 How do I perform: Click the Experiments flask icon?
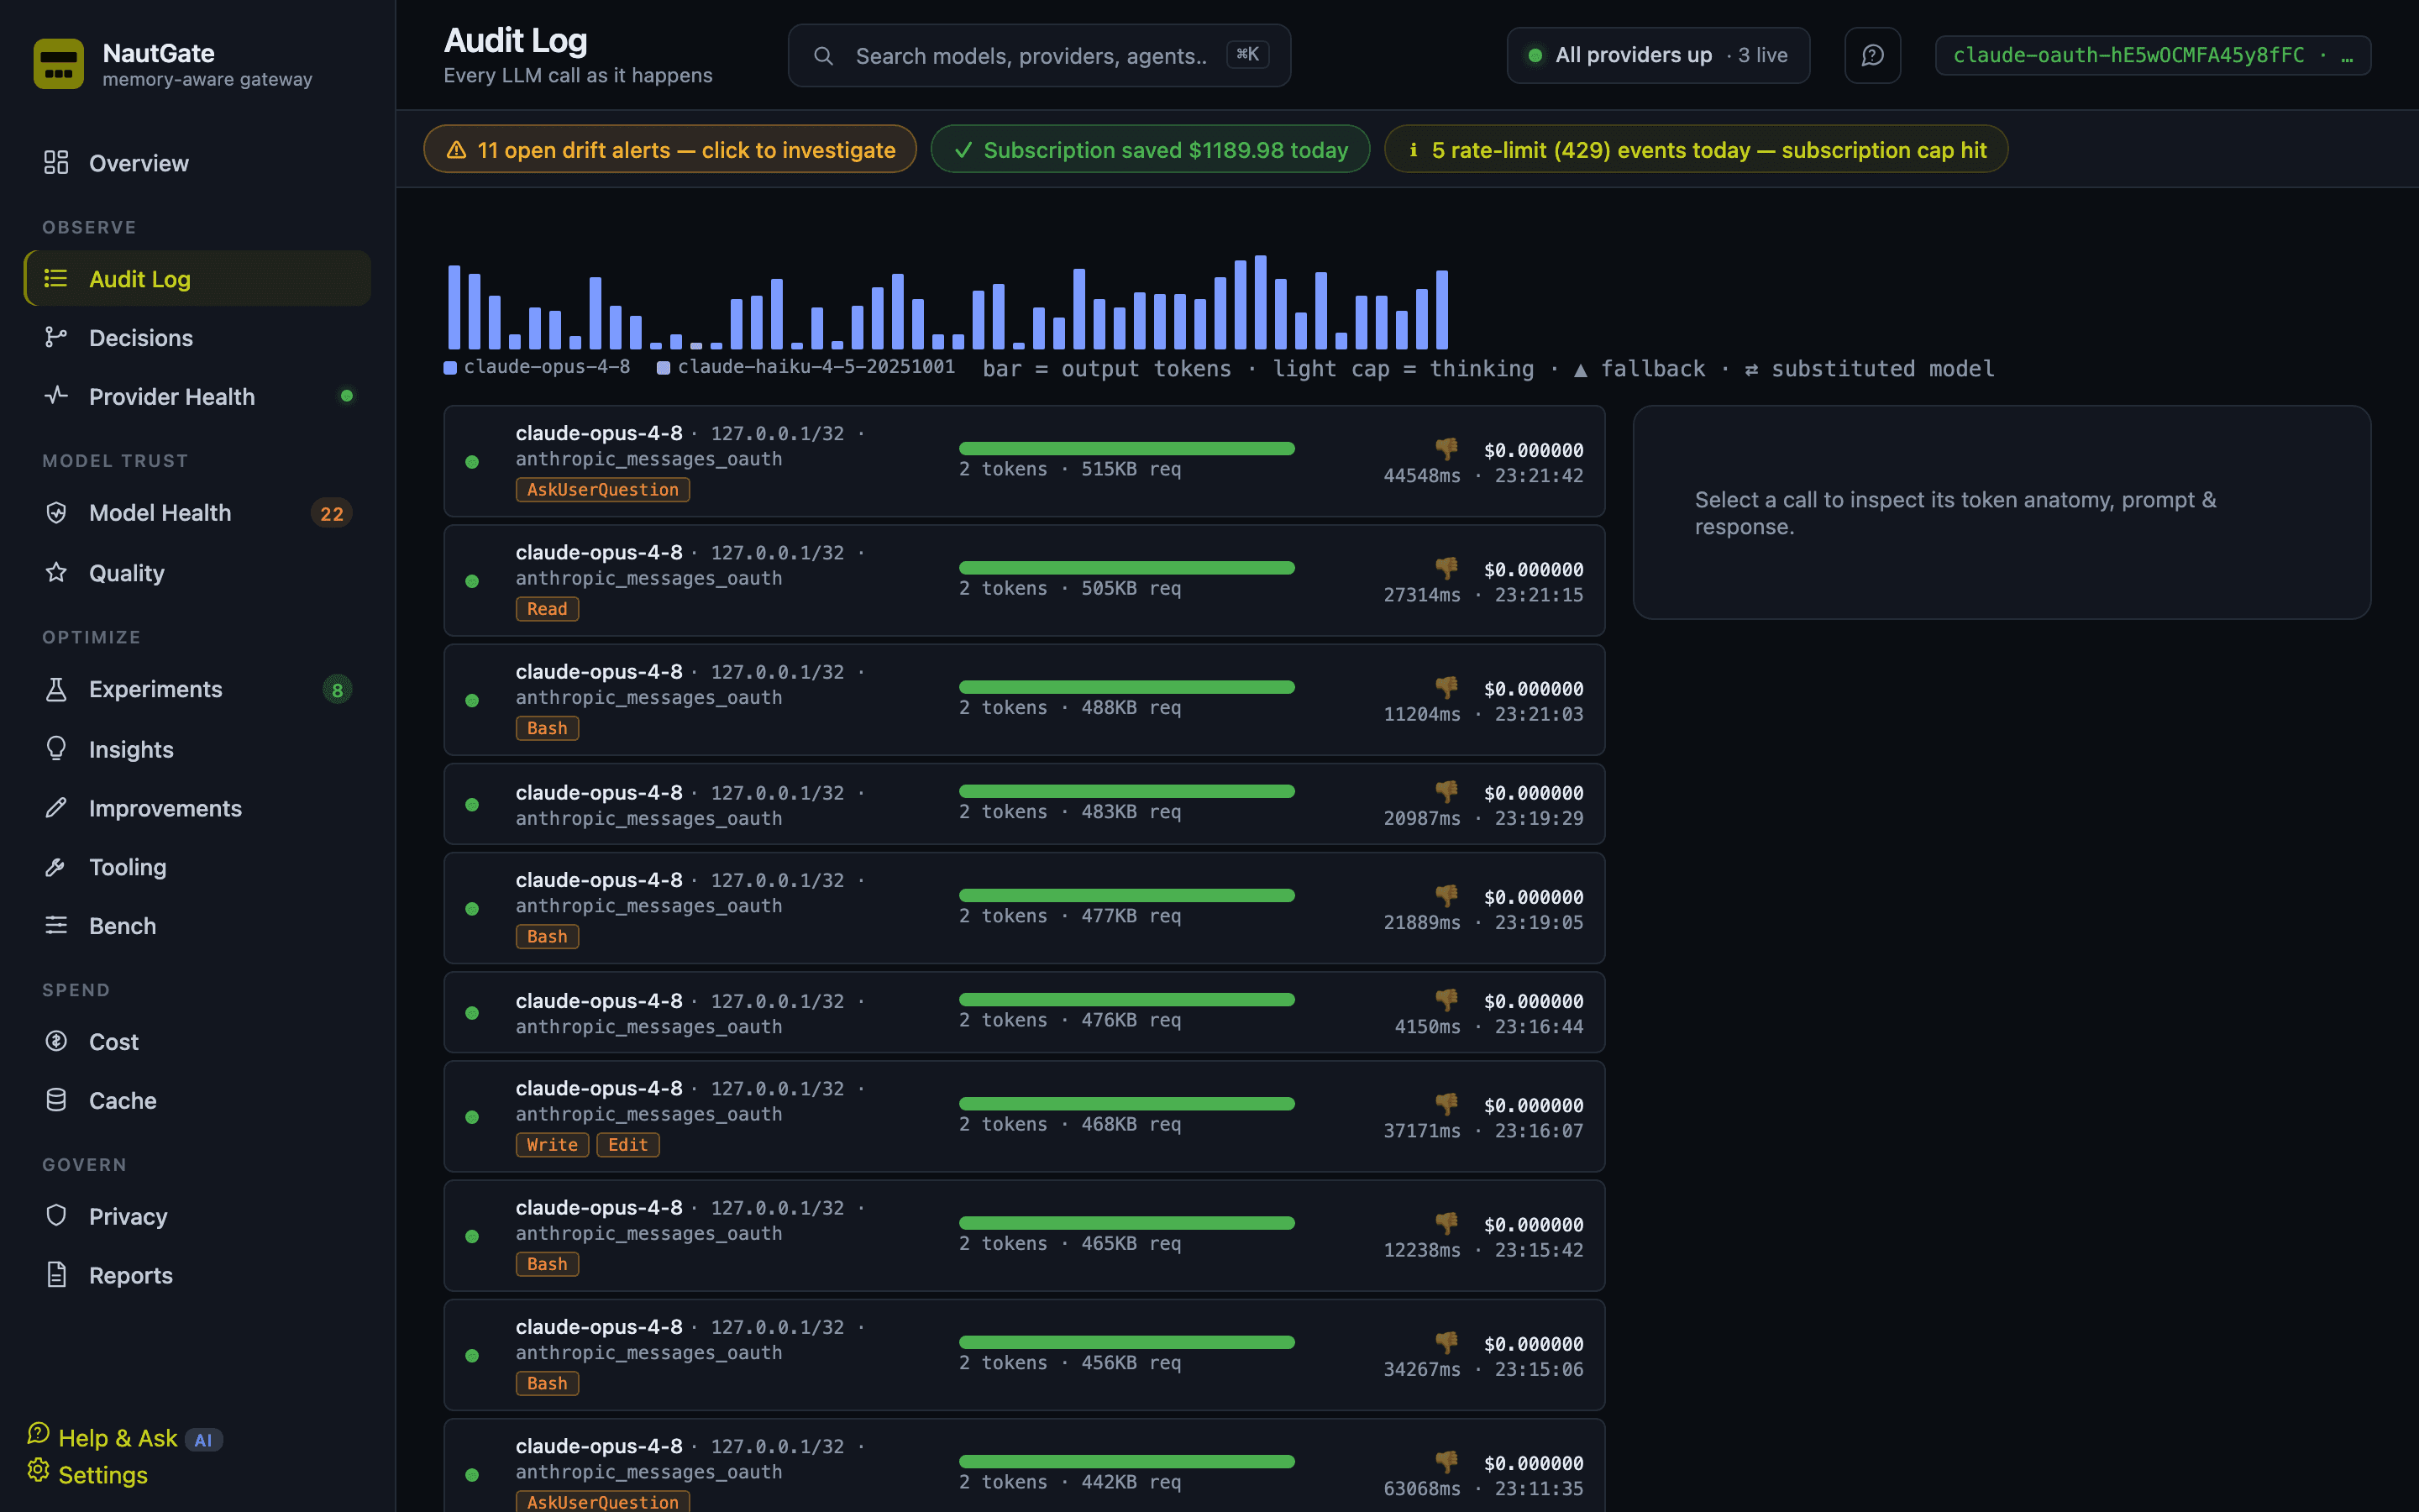click(x=56, y=689)
